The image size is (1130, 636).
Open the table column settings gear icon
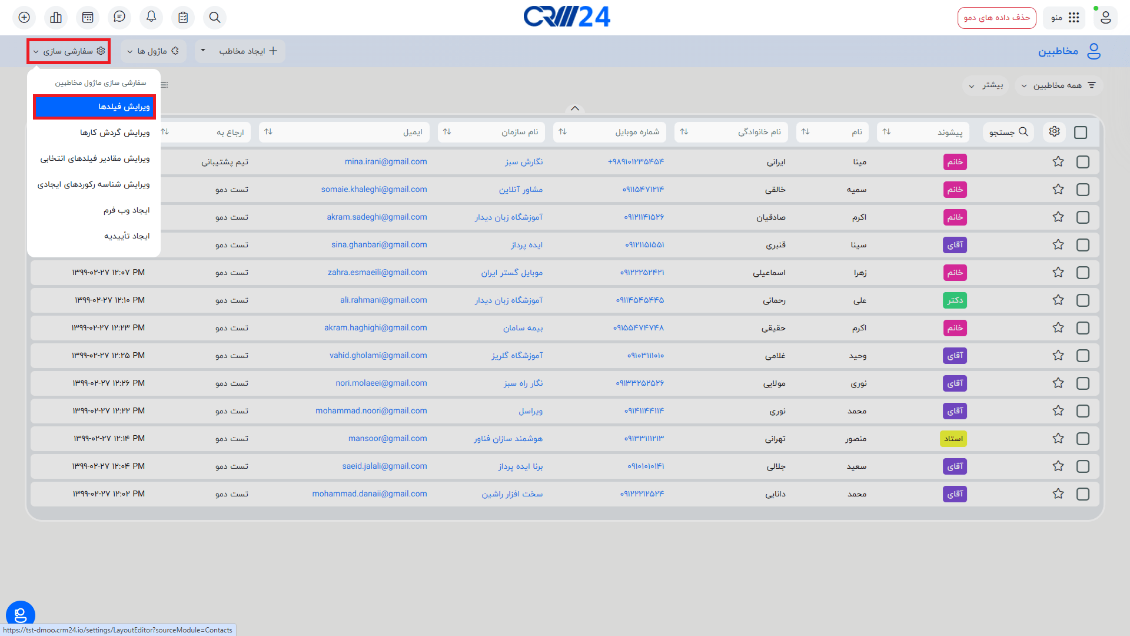tap(1054, 132)
